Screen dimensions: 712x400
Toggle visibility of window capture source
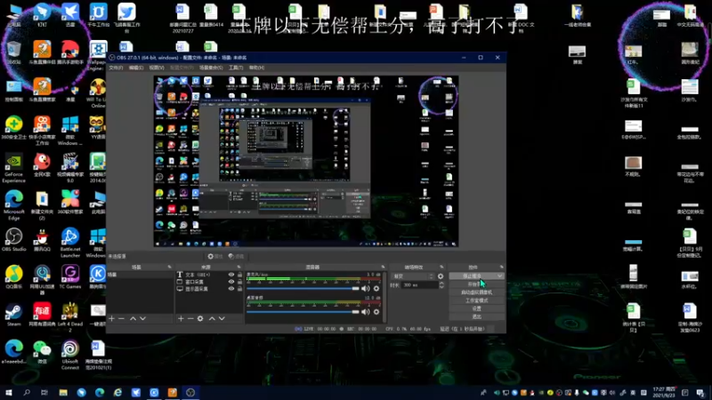click(231, 282)
